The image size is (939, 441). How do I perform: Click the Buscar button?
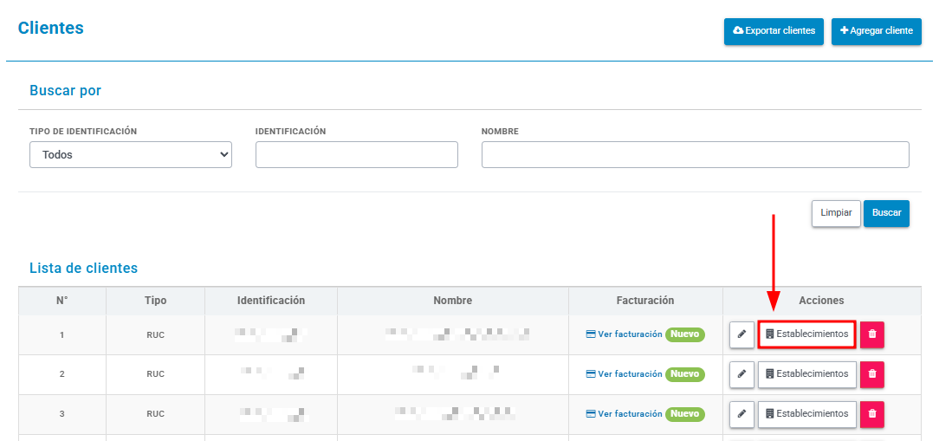coord(886,213)
